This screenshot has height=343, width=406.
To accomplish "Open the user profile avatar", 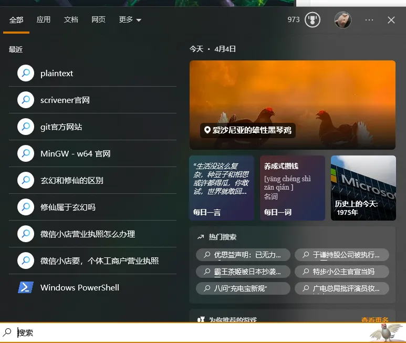I will (343, 19).
